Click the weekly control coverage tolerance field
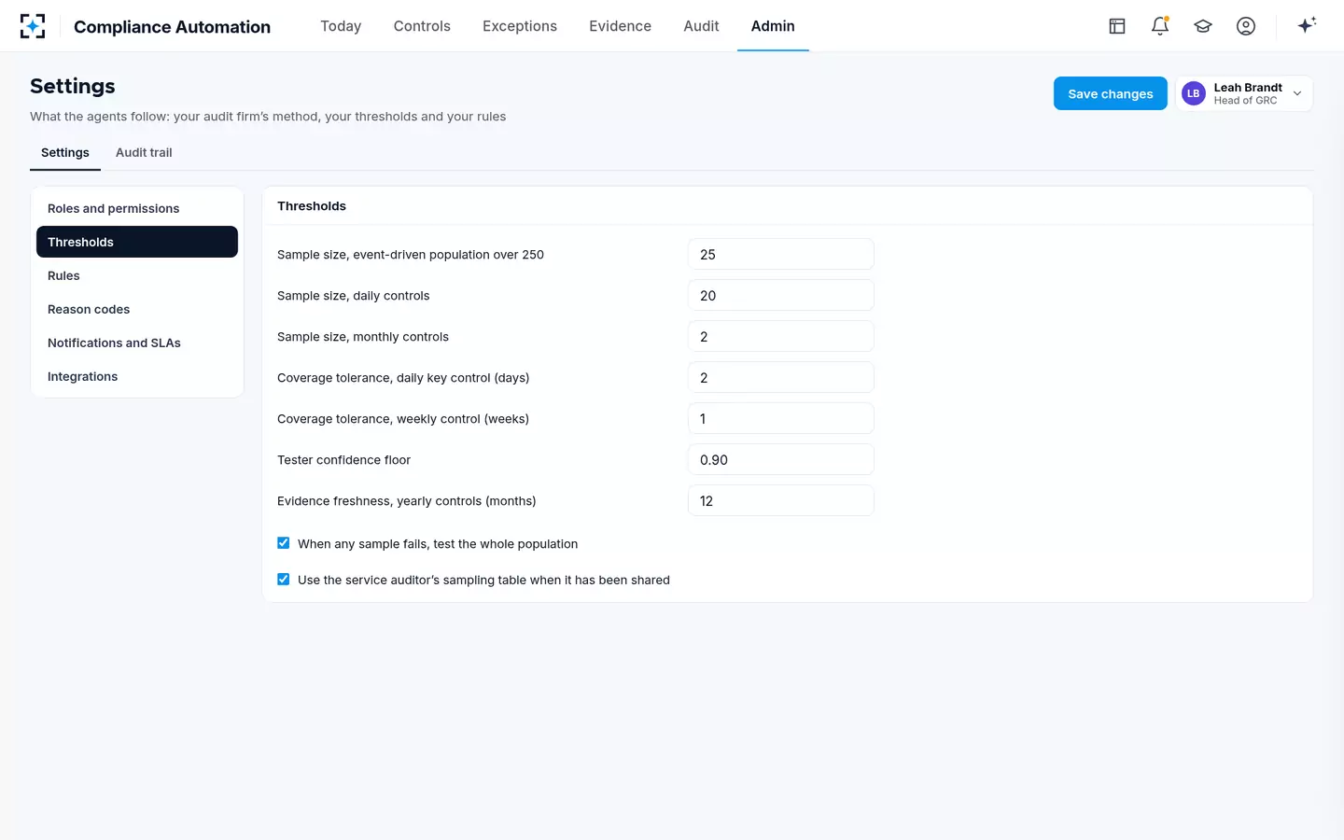Image resolution: width=1344 pixels, height=840 pixels. tap(781, 418)
